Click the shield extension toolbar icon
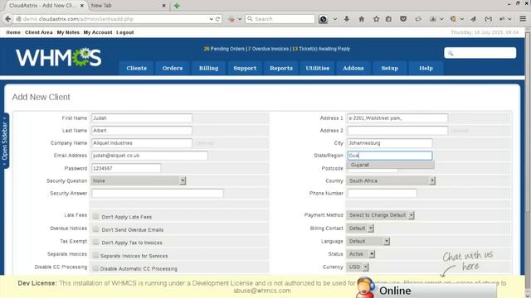Image resolution: width=531 pixels, height=298 pixels. (x=453, y=19)
